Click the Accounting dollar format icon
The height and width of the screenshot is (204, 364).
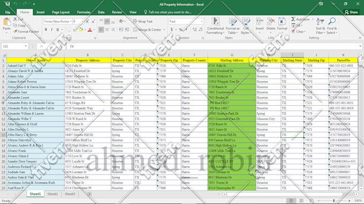coord(171,30)
